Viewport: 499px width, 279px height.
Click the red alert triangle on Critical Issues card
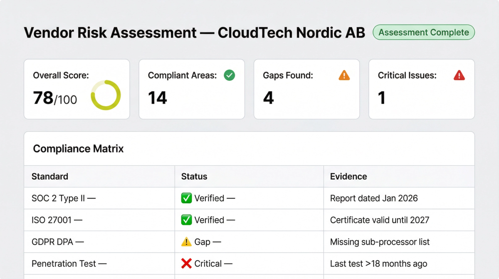458,75
